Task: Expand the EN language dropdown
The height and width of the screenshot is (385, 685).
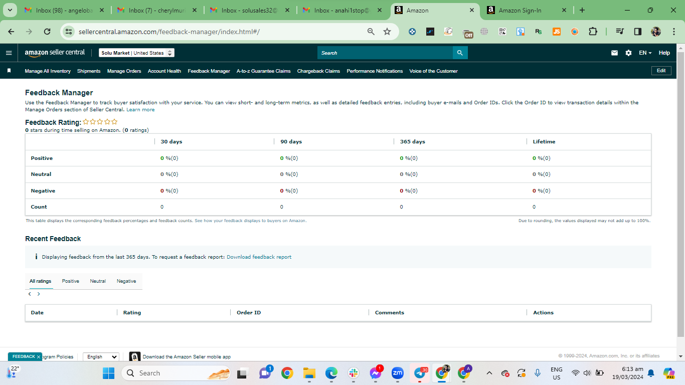Action: tap(645, 53)
